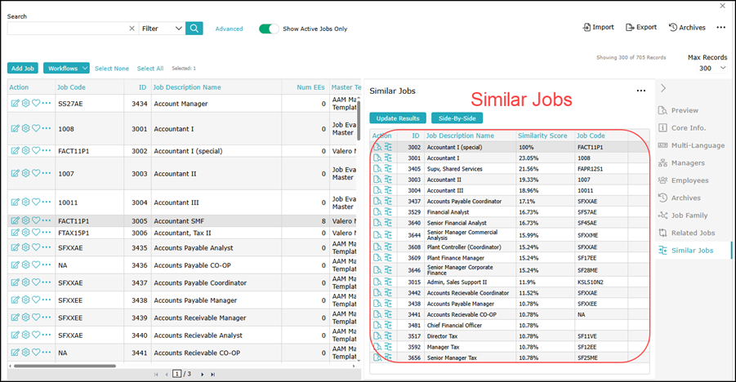Open the Max Records dropdown

pyautogui.click(x=711, y=69)
